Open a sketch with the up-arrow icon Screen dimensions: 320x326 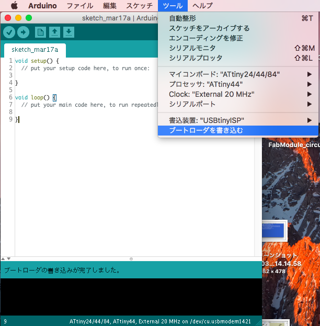pos(54,32)
